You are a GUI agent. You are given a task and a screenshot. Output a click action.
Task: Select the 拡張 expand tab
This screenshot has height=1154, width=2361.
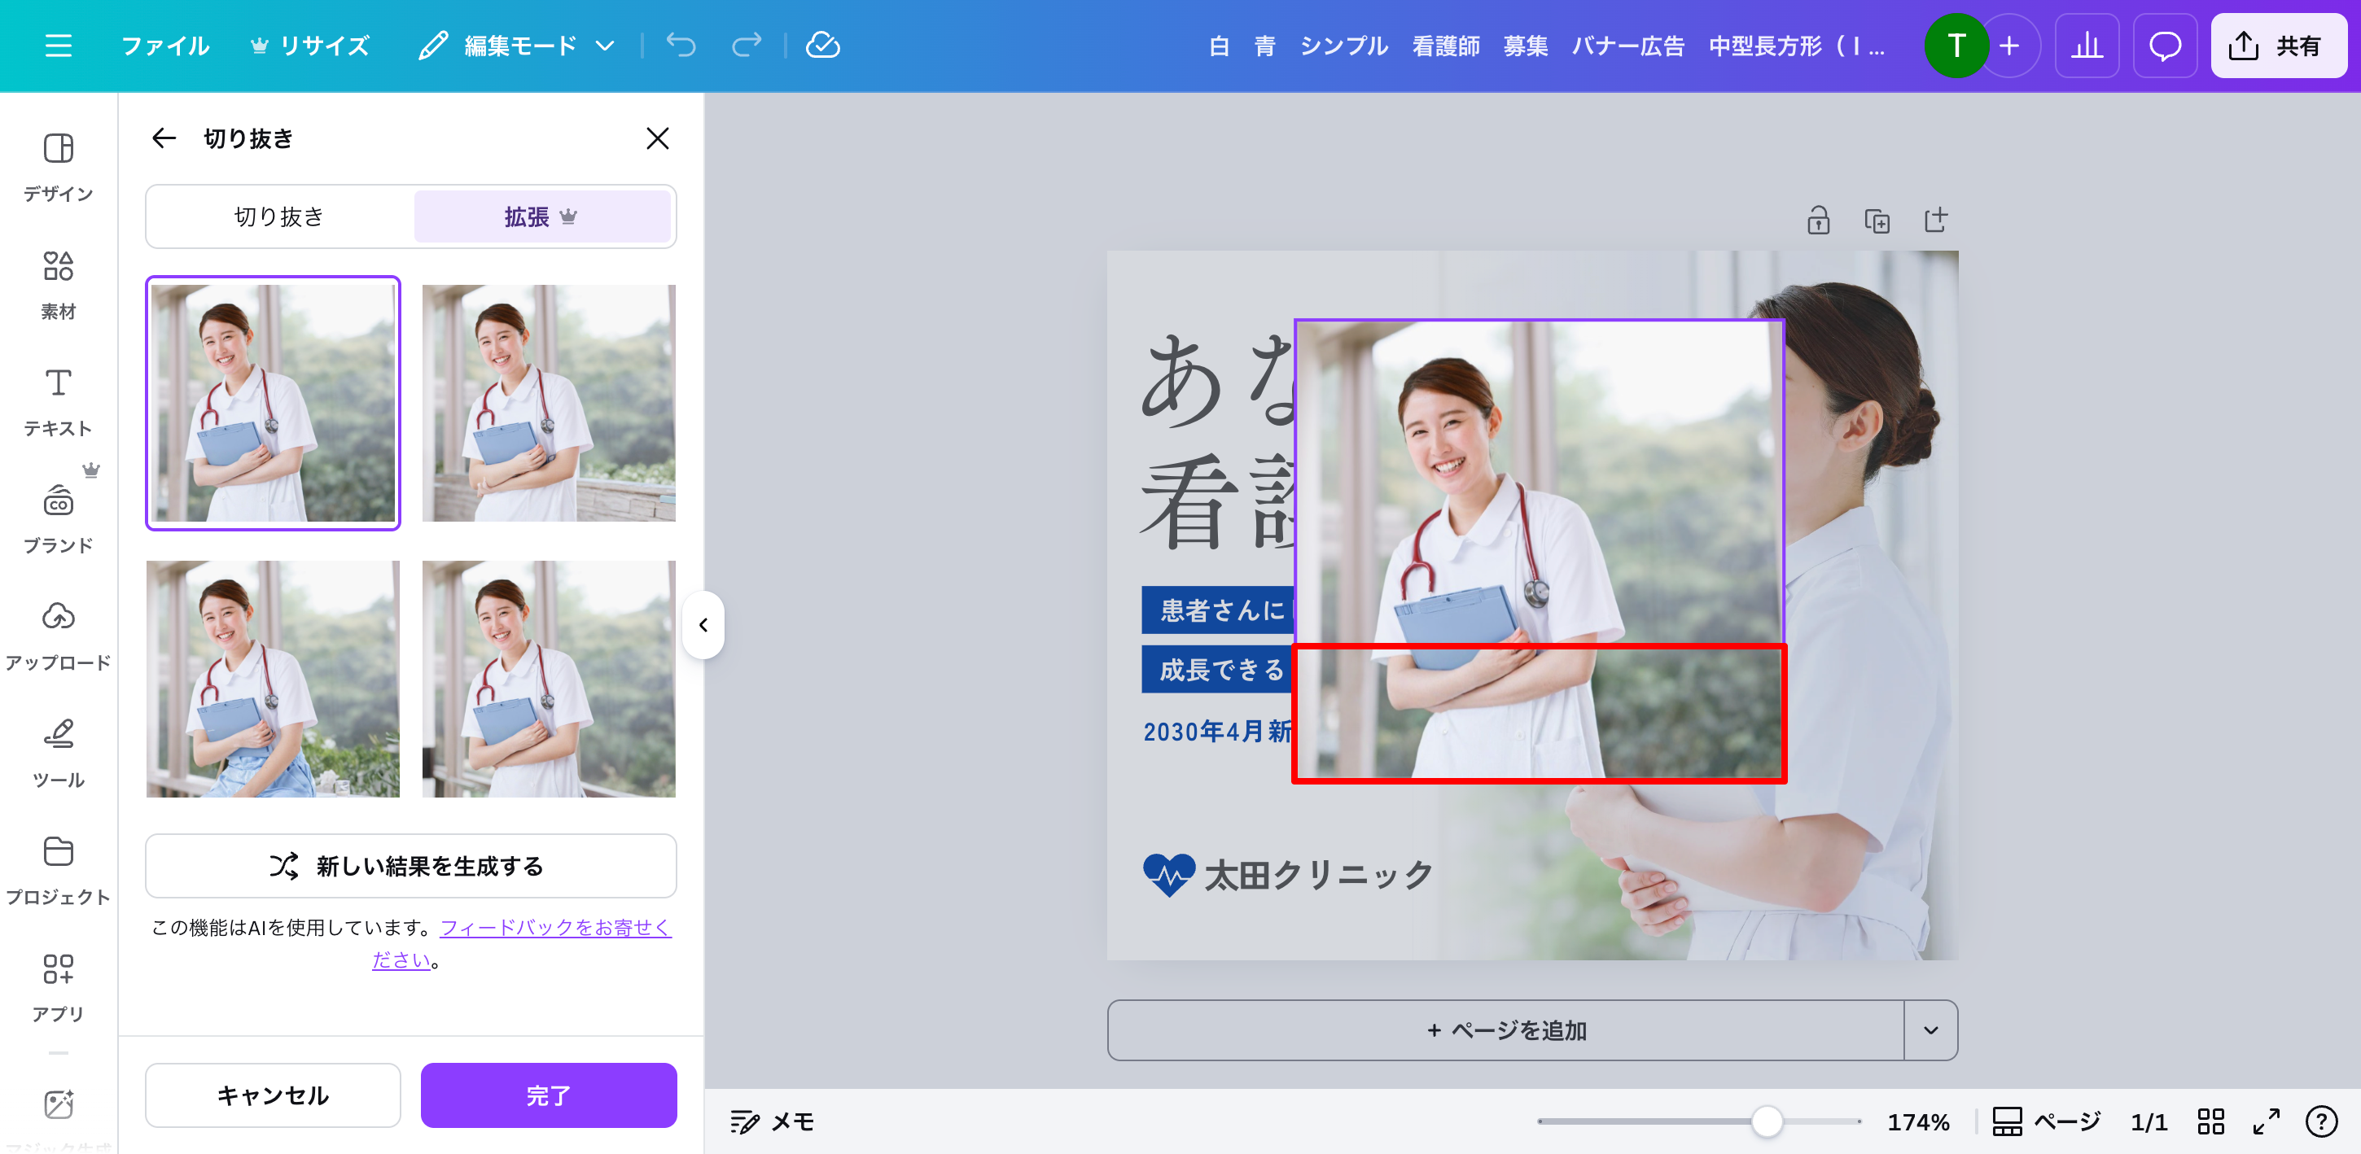coord(541,217)
